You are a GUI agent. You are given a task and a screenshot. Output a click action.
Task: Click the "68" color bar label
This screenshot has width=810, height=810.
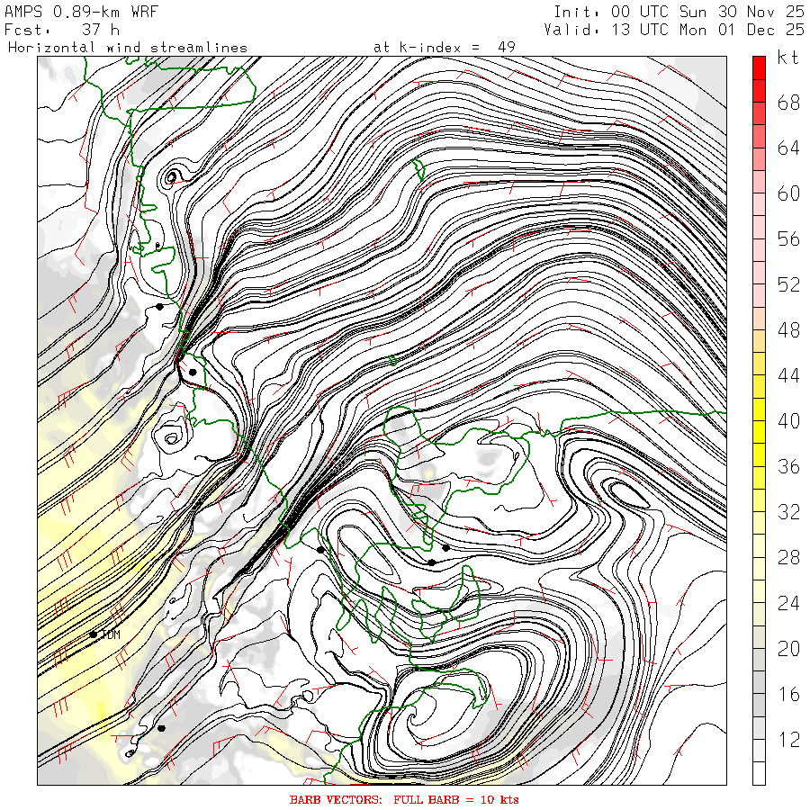pos(788,103)
